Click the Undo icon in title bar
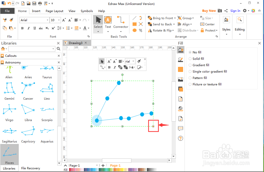This screenshot has width=264, height=172. pyautogui.click(x=10, y=3)
